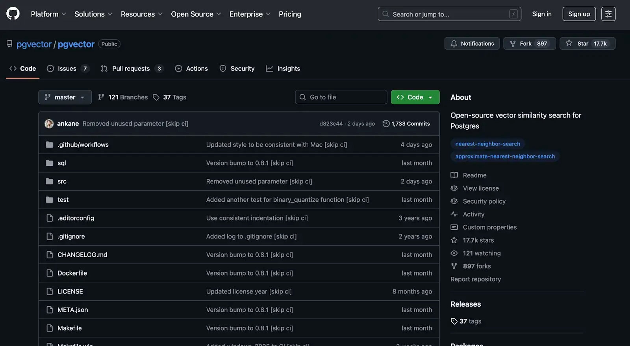This screenshot has width=630, height=346.
Task: Expand the master branch dropdown
Action: (65, 97)
